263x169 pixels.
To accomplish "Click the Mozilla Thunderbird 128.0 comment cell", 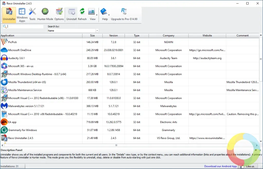I will (x=242, y=82).
